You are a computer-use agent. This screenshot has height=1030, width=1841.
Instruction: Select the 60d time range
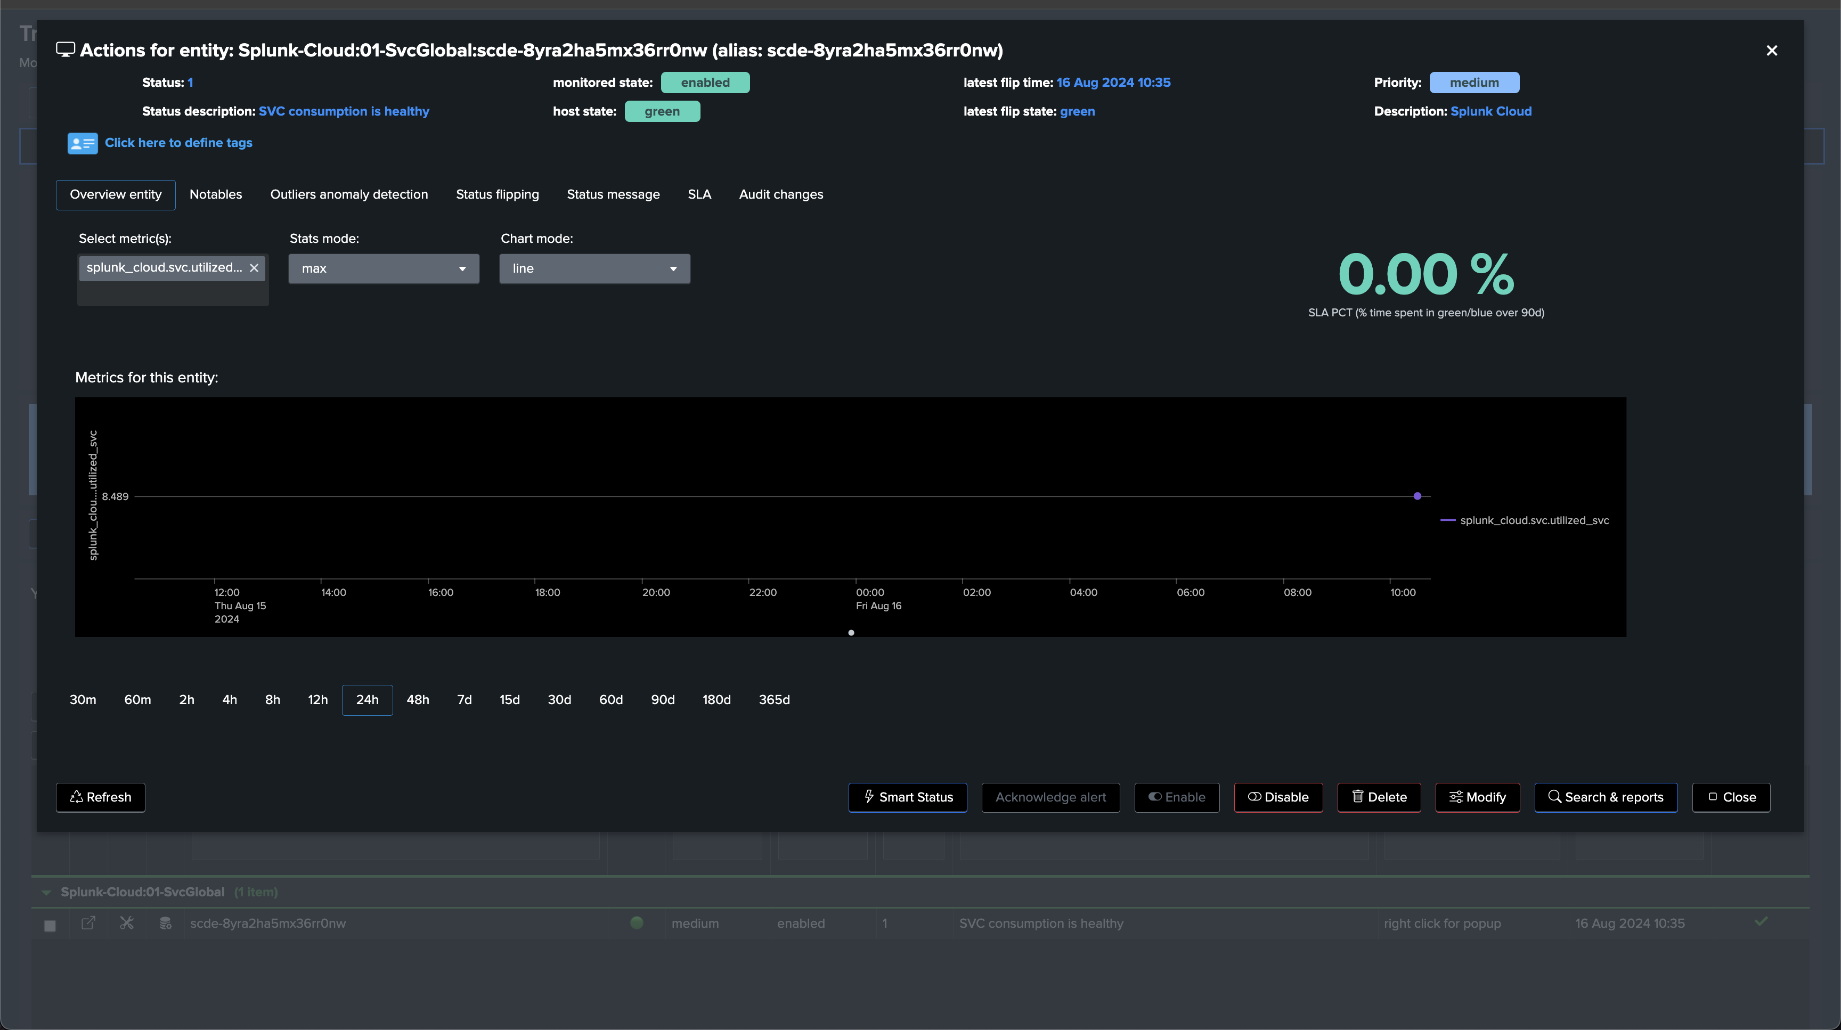(x=611, y=700)
